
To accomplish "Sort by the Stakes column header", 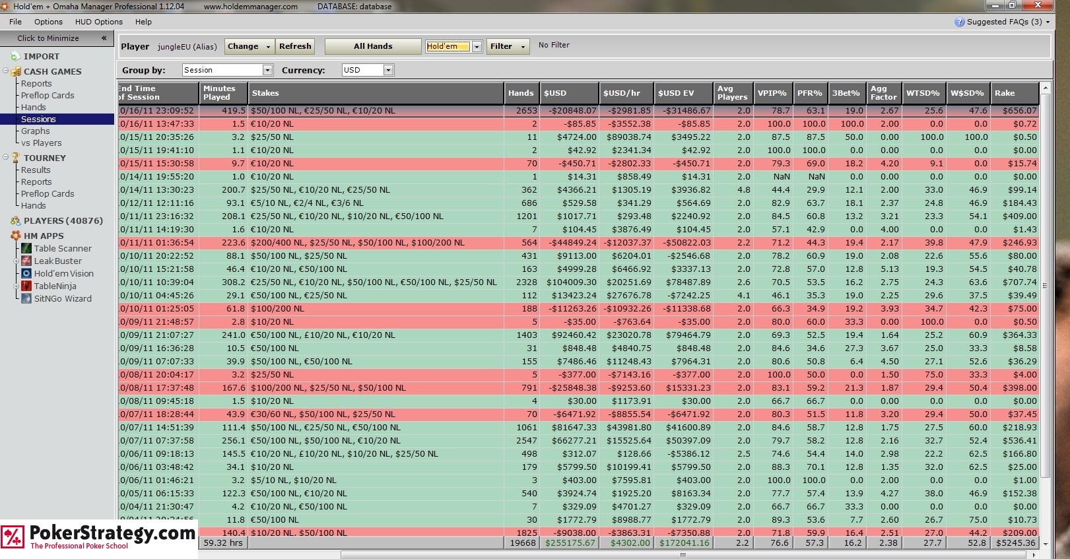I will [x=375, y=93].
